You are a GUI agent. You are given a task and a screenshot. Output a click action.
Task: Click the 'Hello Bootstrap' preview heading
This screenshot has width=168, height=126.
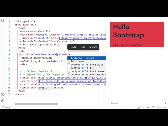(128, 31)
